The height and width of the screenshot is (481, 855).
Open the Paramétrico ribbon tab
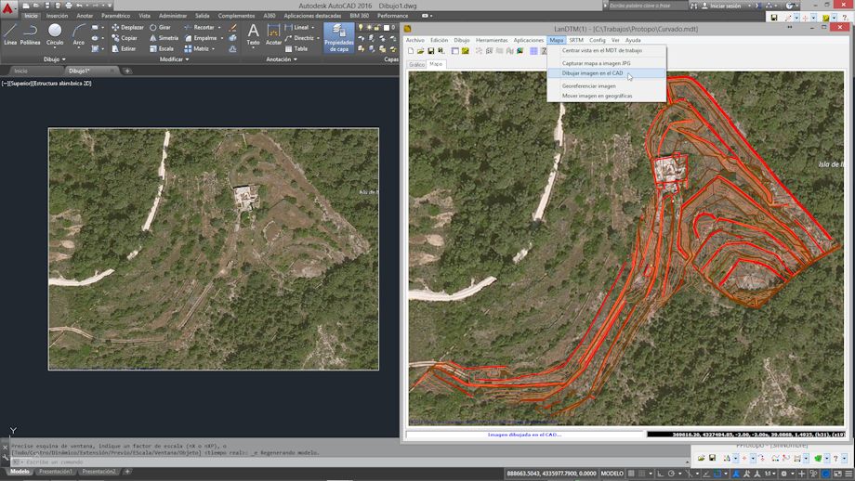click(x=115, y=16)
